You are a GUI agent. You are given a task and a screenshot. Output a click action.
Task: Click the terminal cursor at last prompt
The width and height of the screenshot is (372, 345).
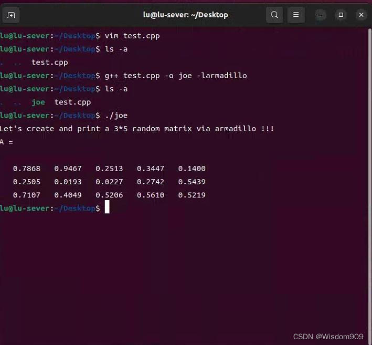(107, 207)
